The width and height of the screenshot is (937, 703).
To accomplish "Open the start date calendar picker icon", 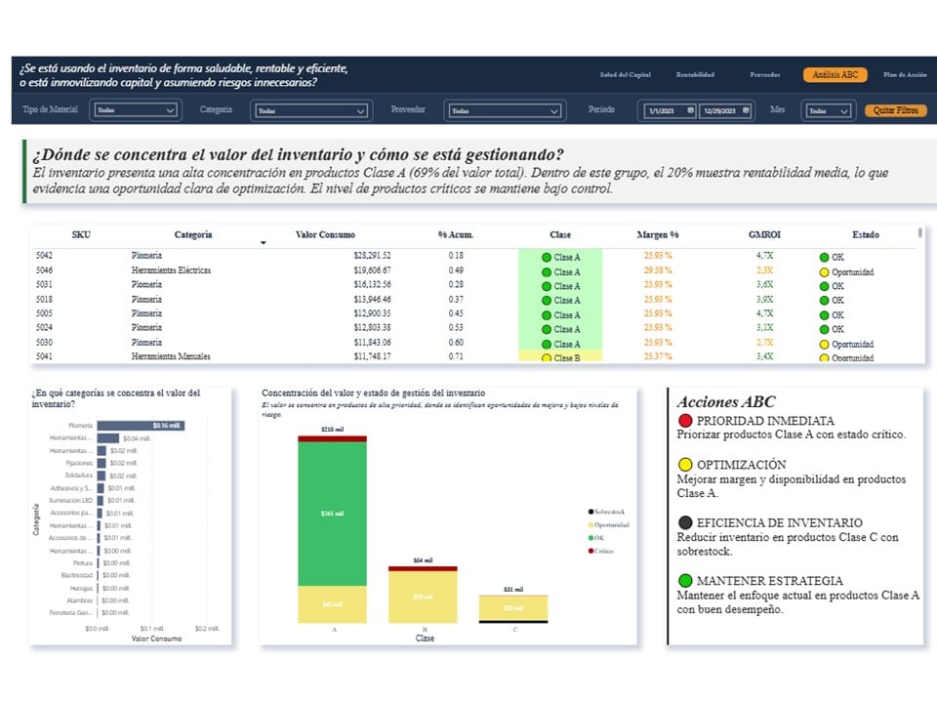I will [x=691, y=110].
